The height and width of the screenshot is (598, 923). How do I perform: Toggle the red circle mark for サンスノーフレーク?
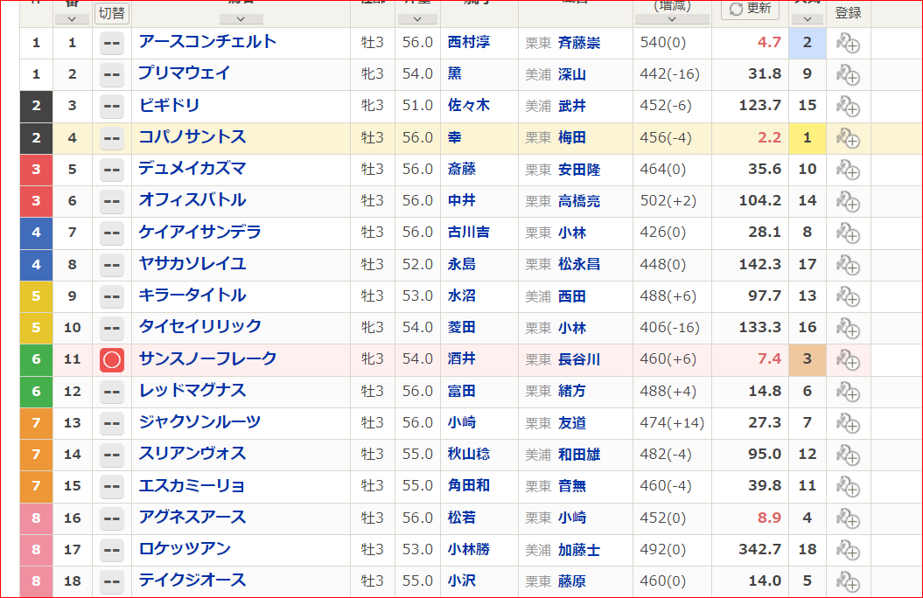112,359
